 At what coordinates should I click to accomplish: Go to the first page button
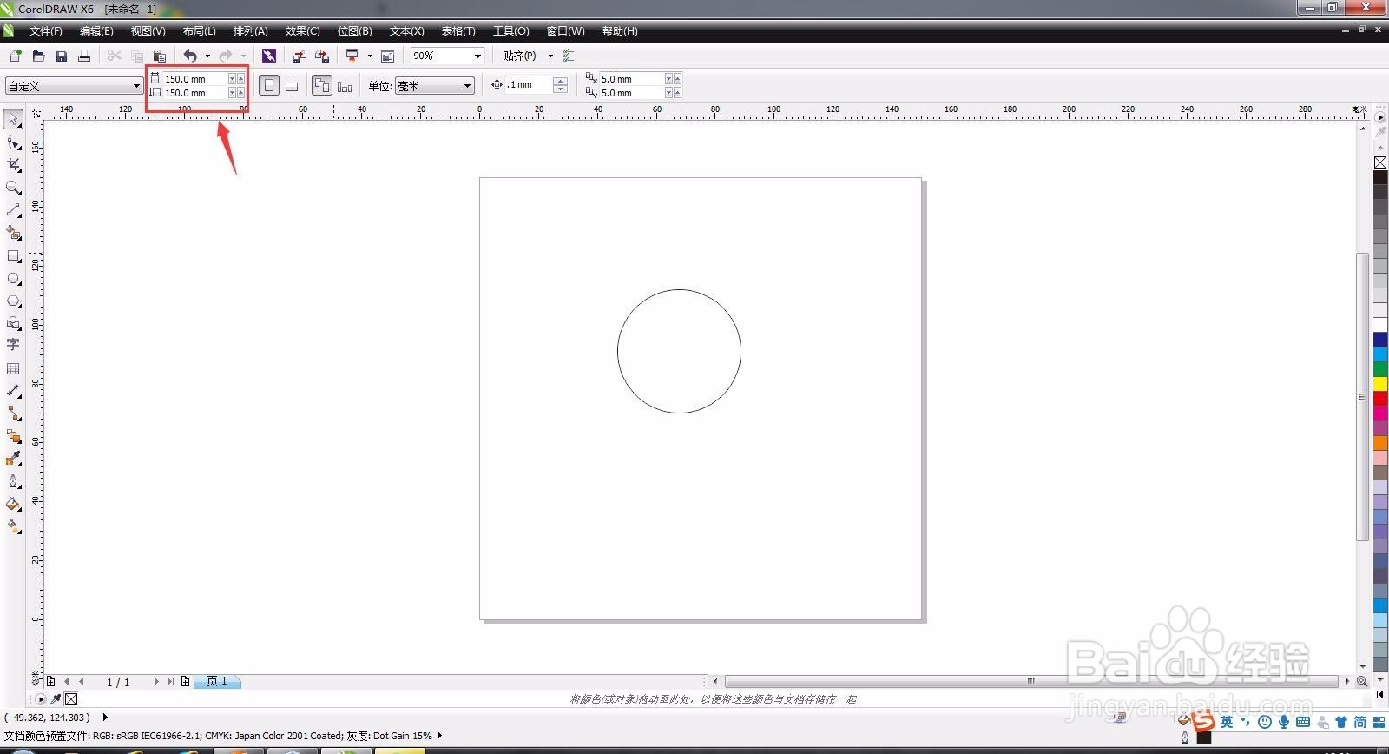[66, 682]
